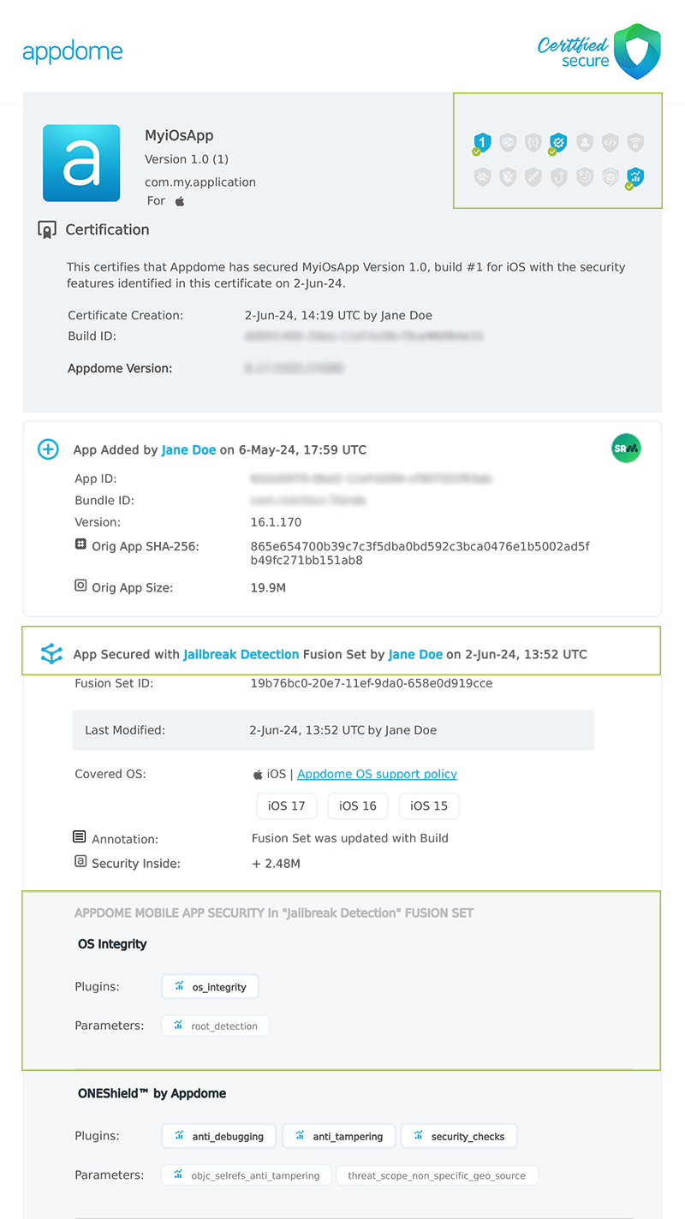The height and width of the screenshot is (1219, 685).
Task: Click the grayed robot-face shield badge
Action: pyautogui.click(x=609, y=177)
